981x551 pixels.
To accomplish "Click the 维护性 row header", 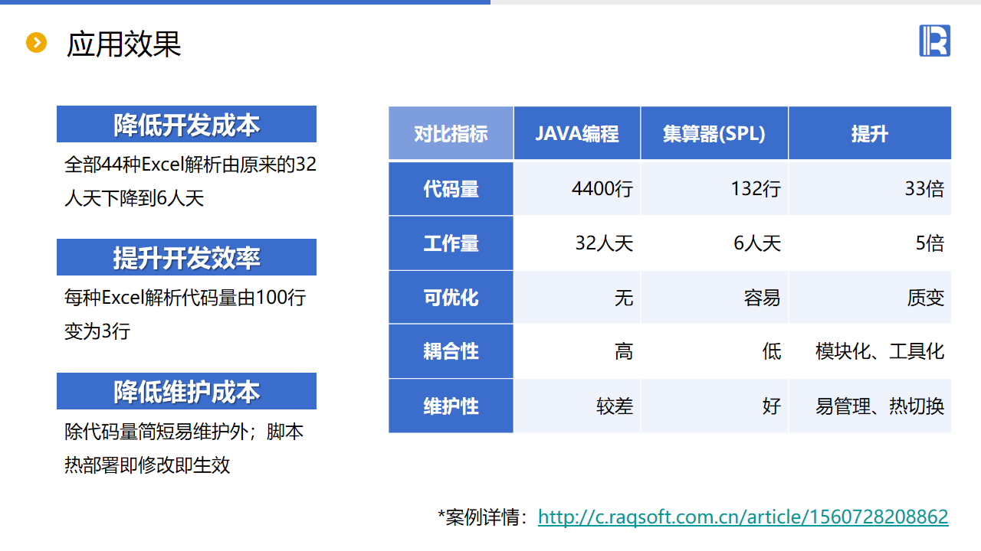I will click(451, 406).
